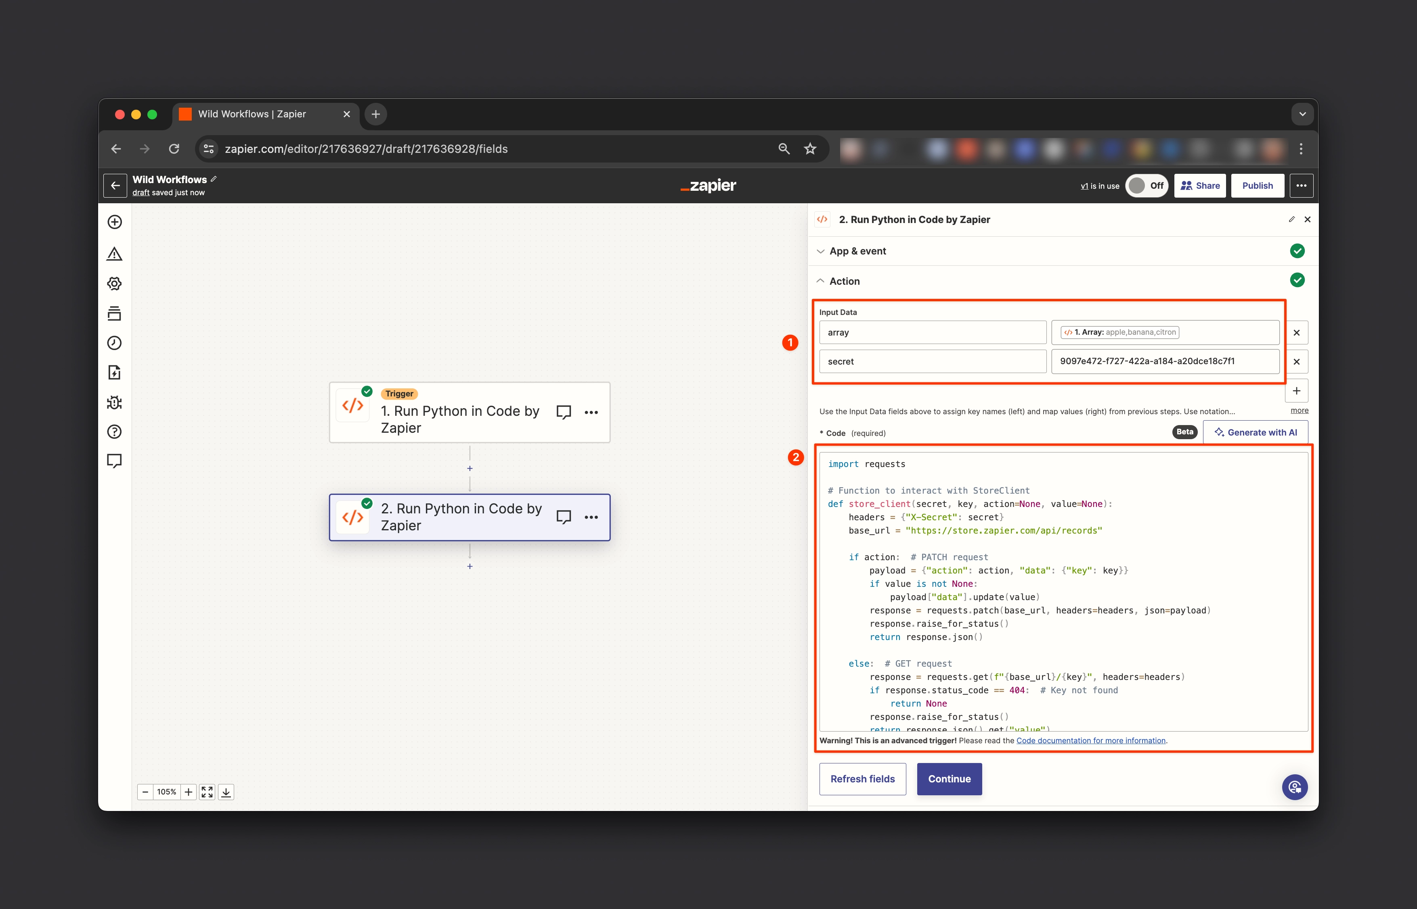
Task: Open three-dot menu on step 1 card
Action: click(591, 412)
